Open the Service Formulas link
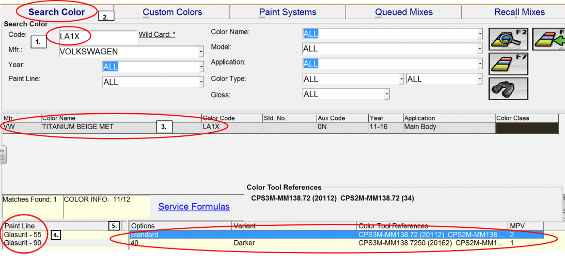The width and height of the screenshot is (565, 280). click(194, 207)
